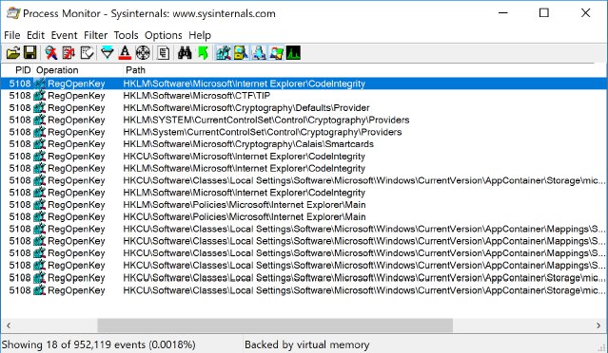This screenshot has width=608, height=353.
Task: Toggle Show File System Activity button
Action: pos(241,52)
